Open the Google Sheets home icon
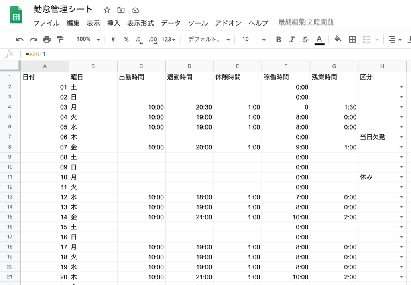 (x=16, y=15)
